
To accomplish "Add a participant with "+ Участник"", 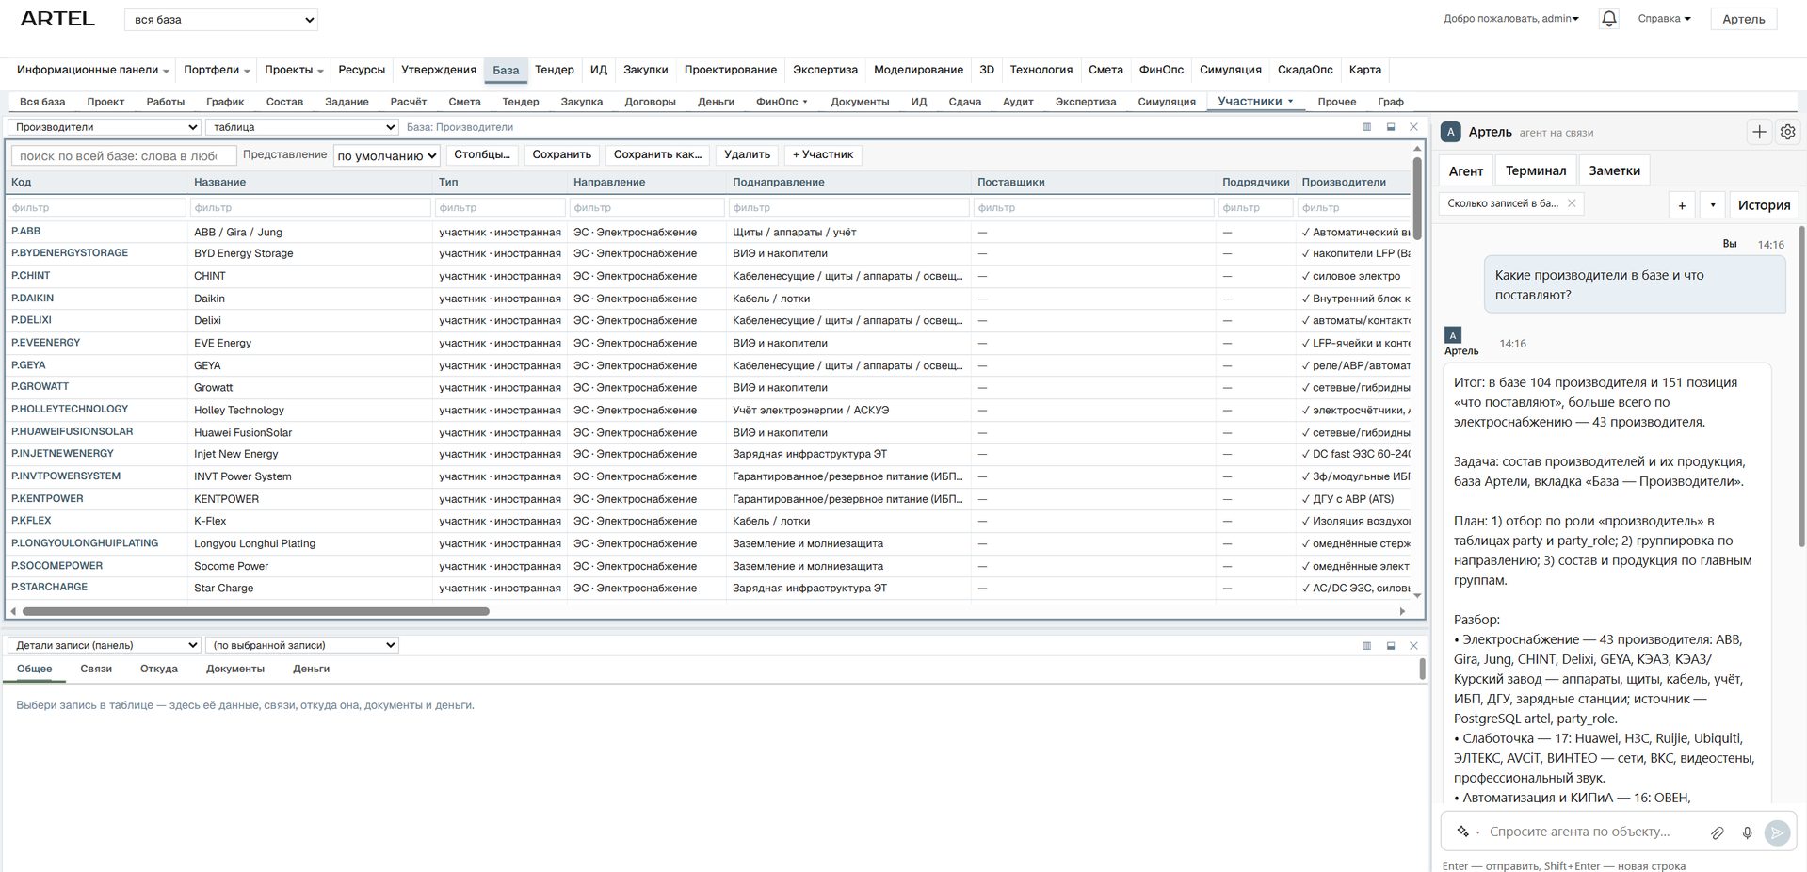I will [x=822, y=154].
